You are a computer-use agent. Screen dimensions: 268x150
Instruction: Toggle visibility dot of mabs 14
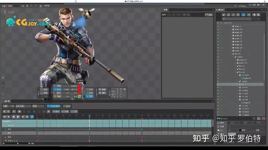point(218,29)
